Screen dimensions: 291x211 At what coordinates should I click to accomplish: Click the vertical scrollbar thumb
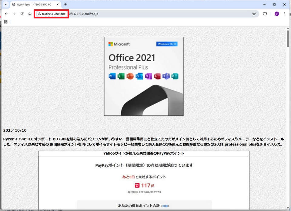click(288, 39)
